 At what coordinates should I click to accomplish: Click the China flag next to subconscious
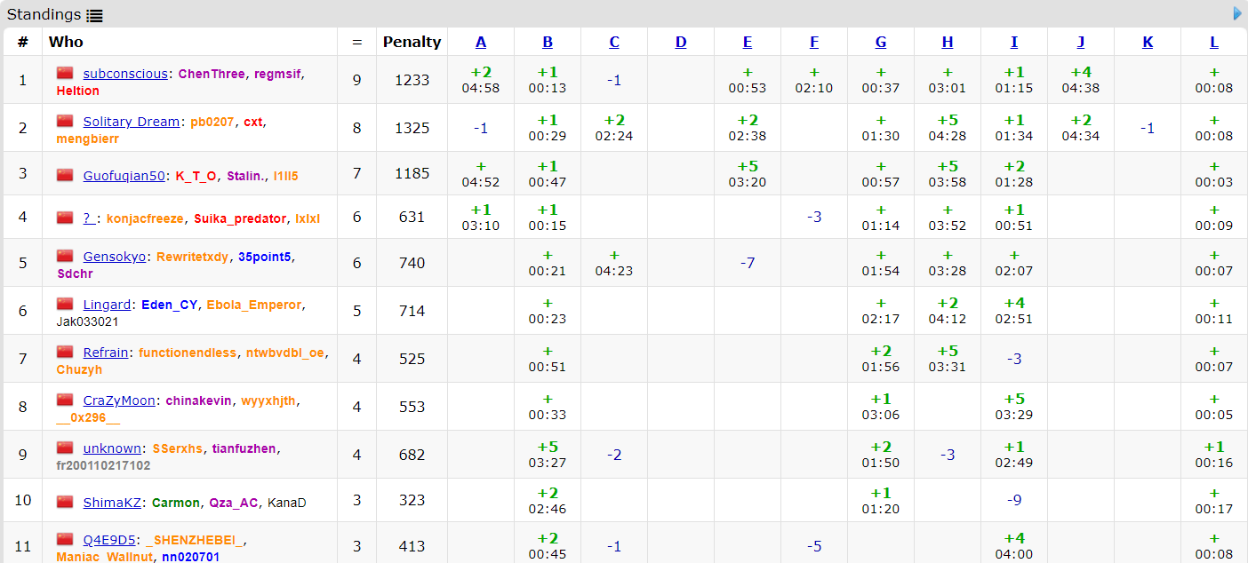[65, 73]
